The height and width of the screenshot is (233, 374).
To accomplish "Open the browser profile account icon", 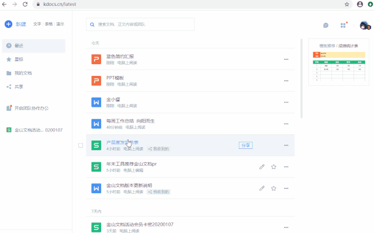I will pos(360,4).
